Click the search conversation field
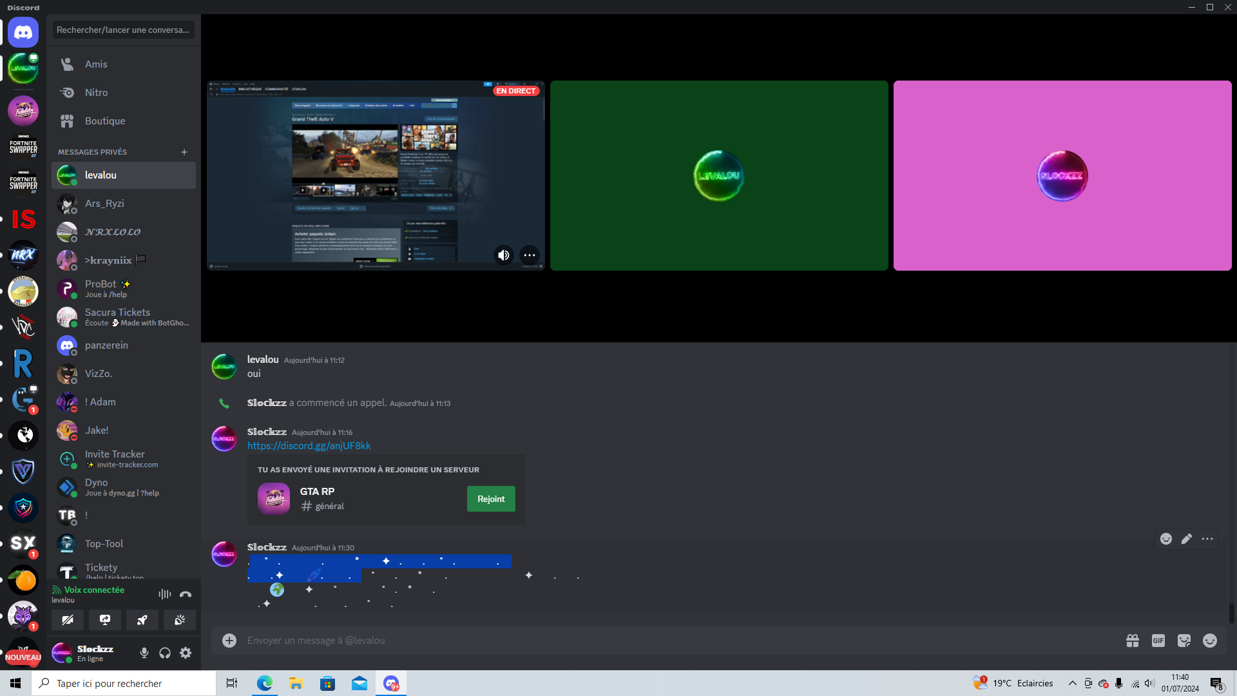The height and width of the screenshot is (696, 1237). (123, 30)
